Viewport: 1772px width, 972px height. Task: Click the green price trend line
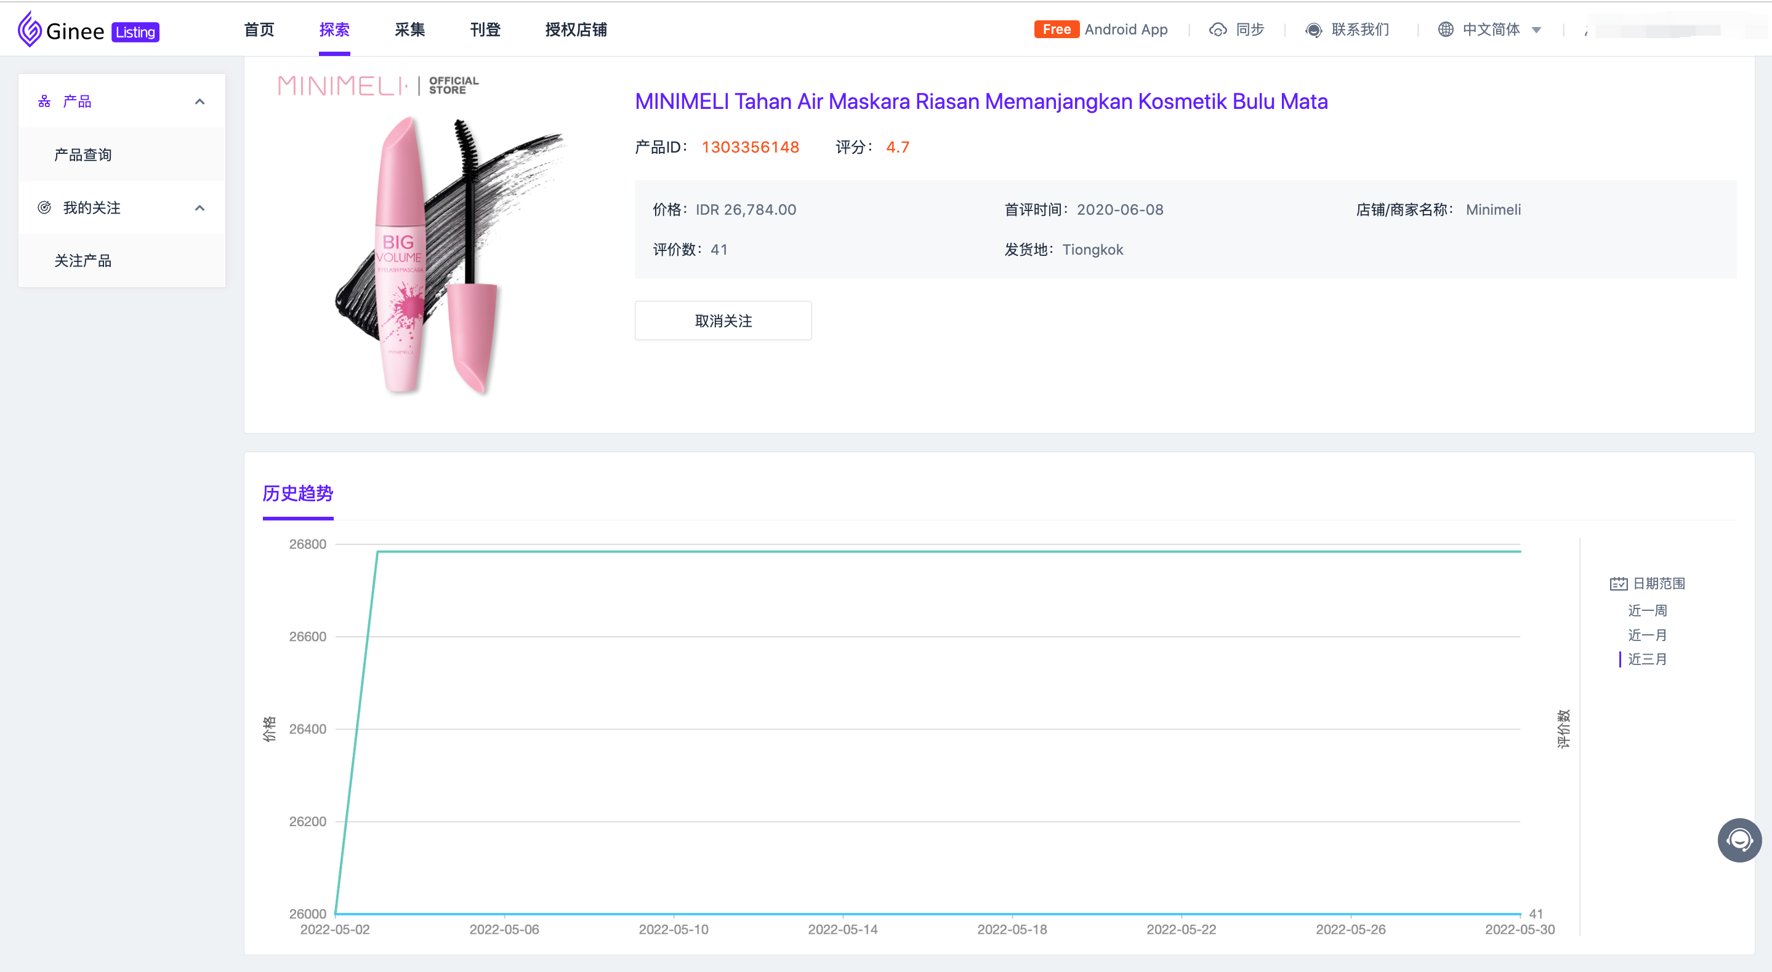[x=949, y=551]
